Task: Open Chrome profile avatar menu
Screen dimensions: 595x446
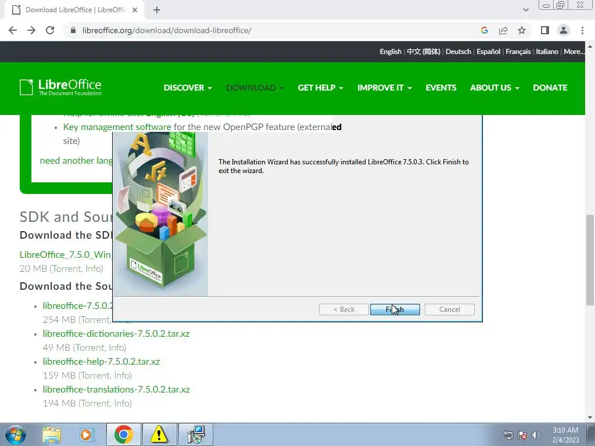Action: [564, 30]
